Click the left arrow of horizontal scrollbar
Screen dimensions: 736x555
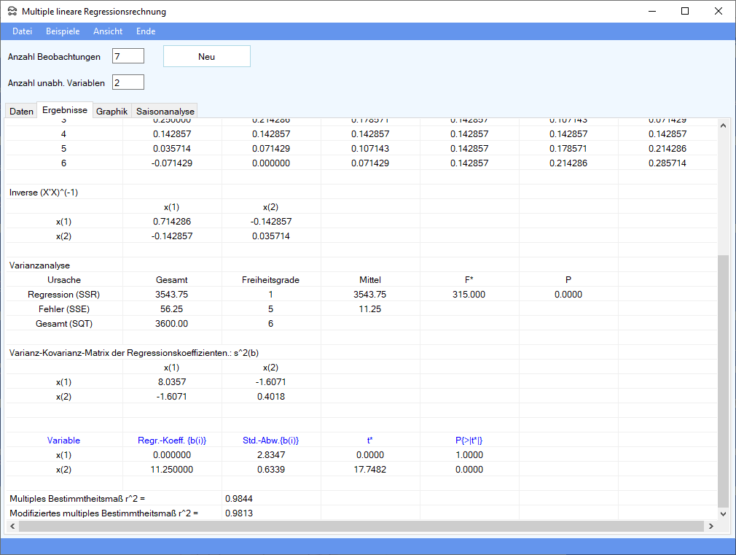[12, 526]
